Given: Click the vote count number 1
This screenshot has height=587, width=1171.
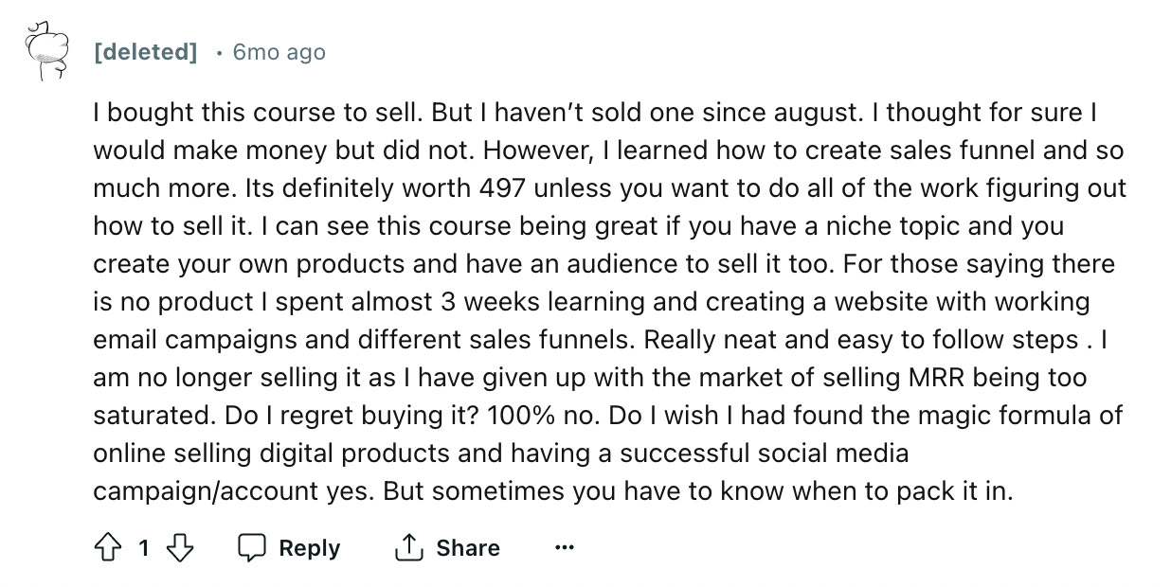Looking at the screenshot, I should point(144,548).
